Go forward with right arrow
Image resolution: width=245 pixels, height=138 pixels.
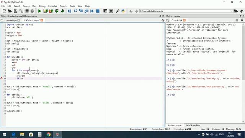pos(136,11)
